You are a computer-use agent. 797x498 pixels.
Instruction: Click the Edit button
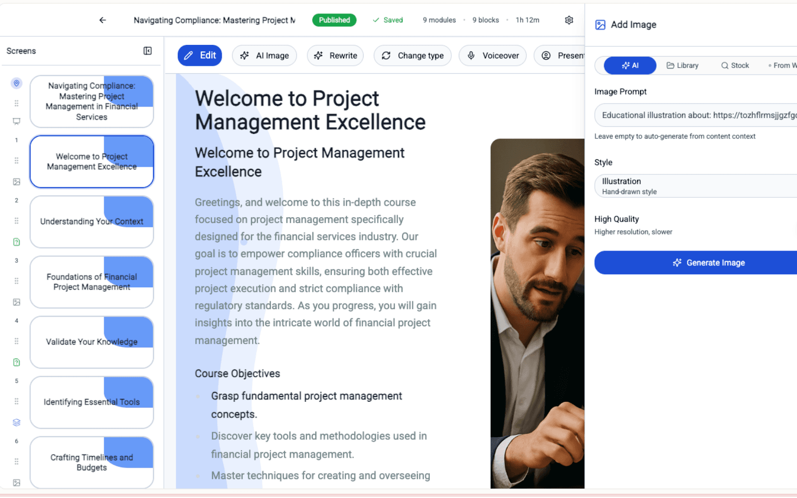pyautogui.click(x=200, y=55)
